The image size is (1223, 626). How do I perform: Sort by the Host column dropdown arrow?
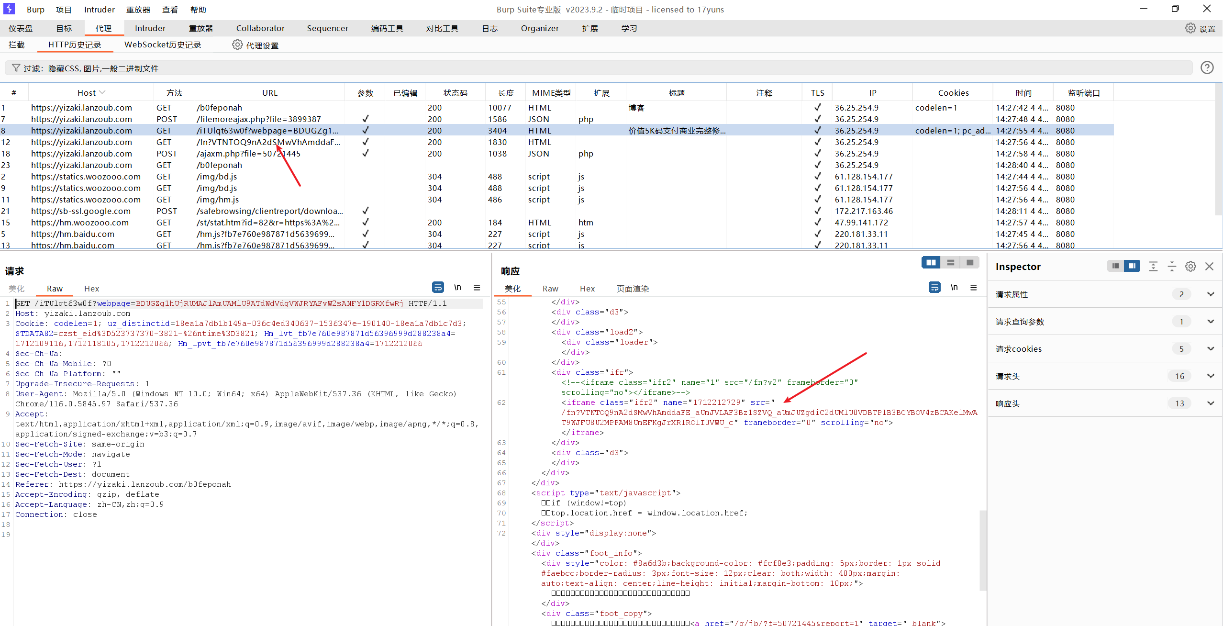pyautogui.click(x=102, y=92)
